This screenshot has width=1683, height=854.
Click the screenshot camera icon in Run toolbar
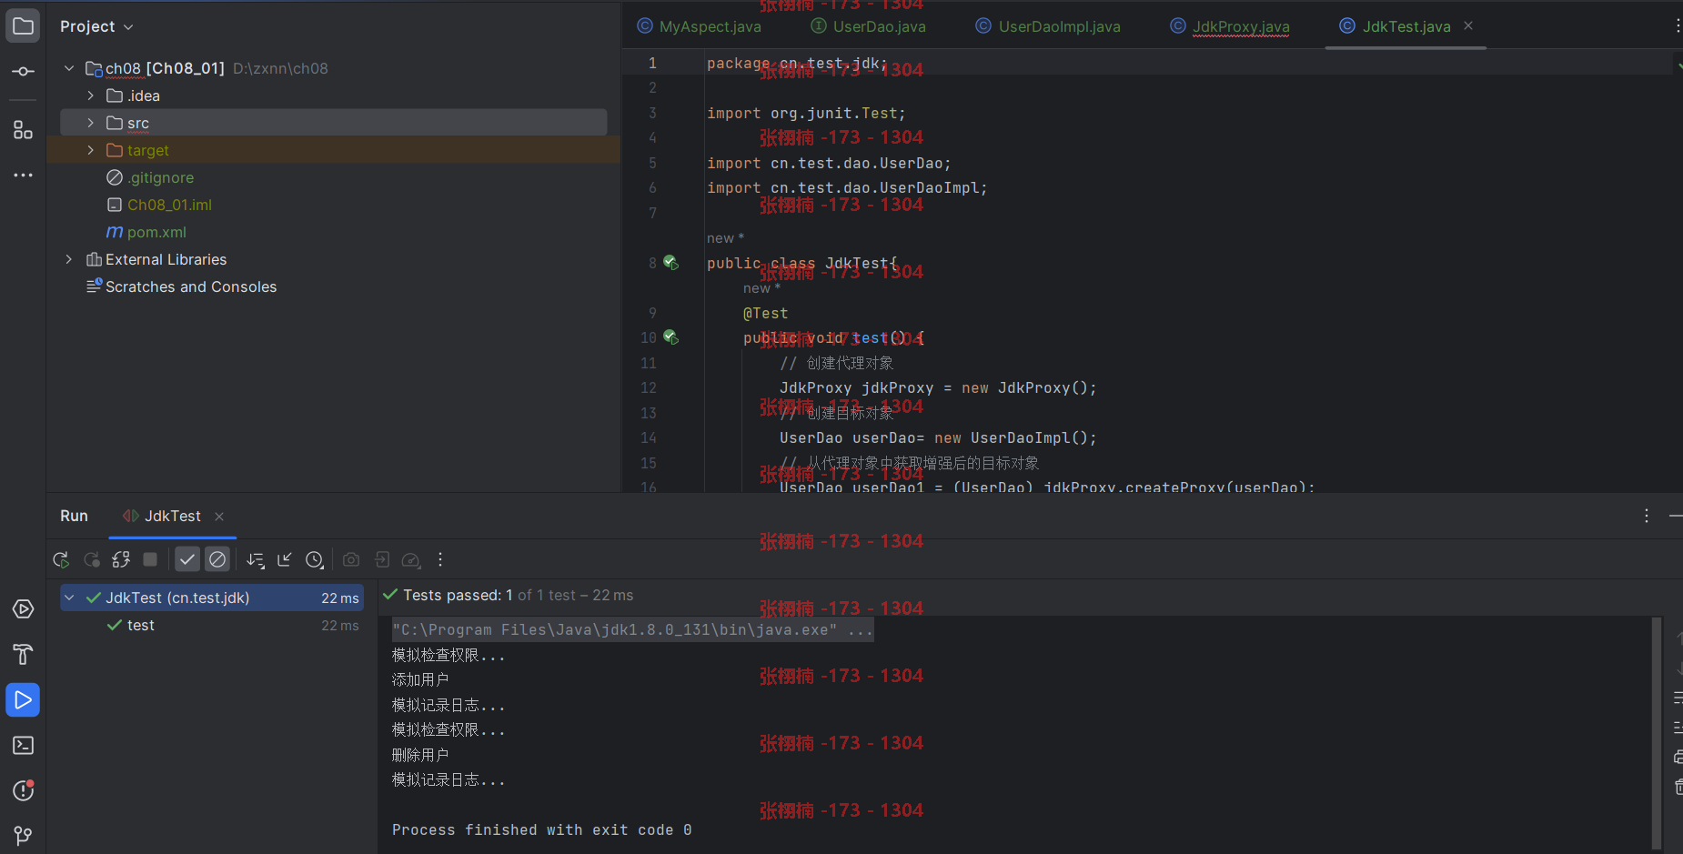[x=351, y=559]
